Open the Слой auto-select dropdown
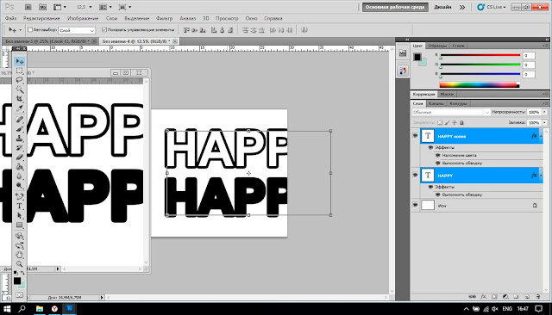 (77, 30)
